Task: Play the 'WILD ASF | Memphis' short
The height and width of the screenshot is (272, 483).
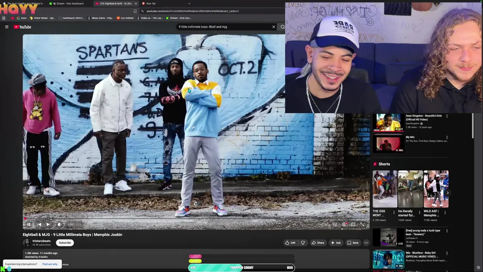Action: 436,189
